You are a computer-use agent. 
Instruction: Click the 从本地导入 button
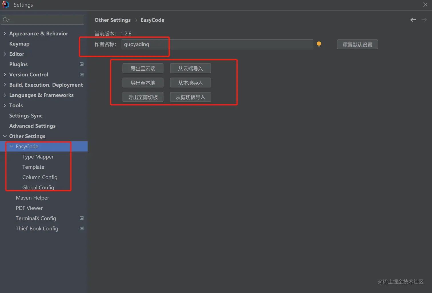[x=190, y=83]
